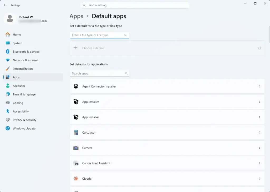
Task: Click the Calculator app icon
Action: pos(76,132)
